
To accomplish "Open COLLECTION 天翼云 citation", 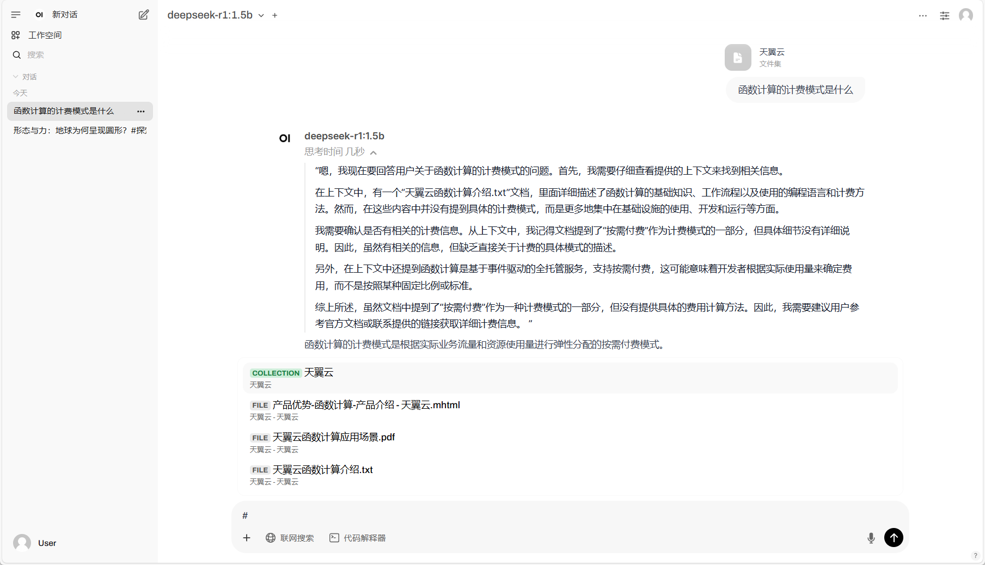I will [570, 378].
